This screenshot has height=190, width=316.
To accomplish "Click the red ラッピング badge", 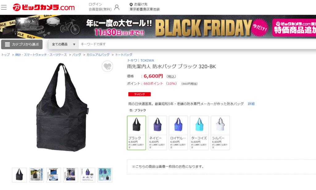I will tap(139, 94).
